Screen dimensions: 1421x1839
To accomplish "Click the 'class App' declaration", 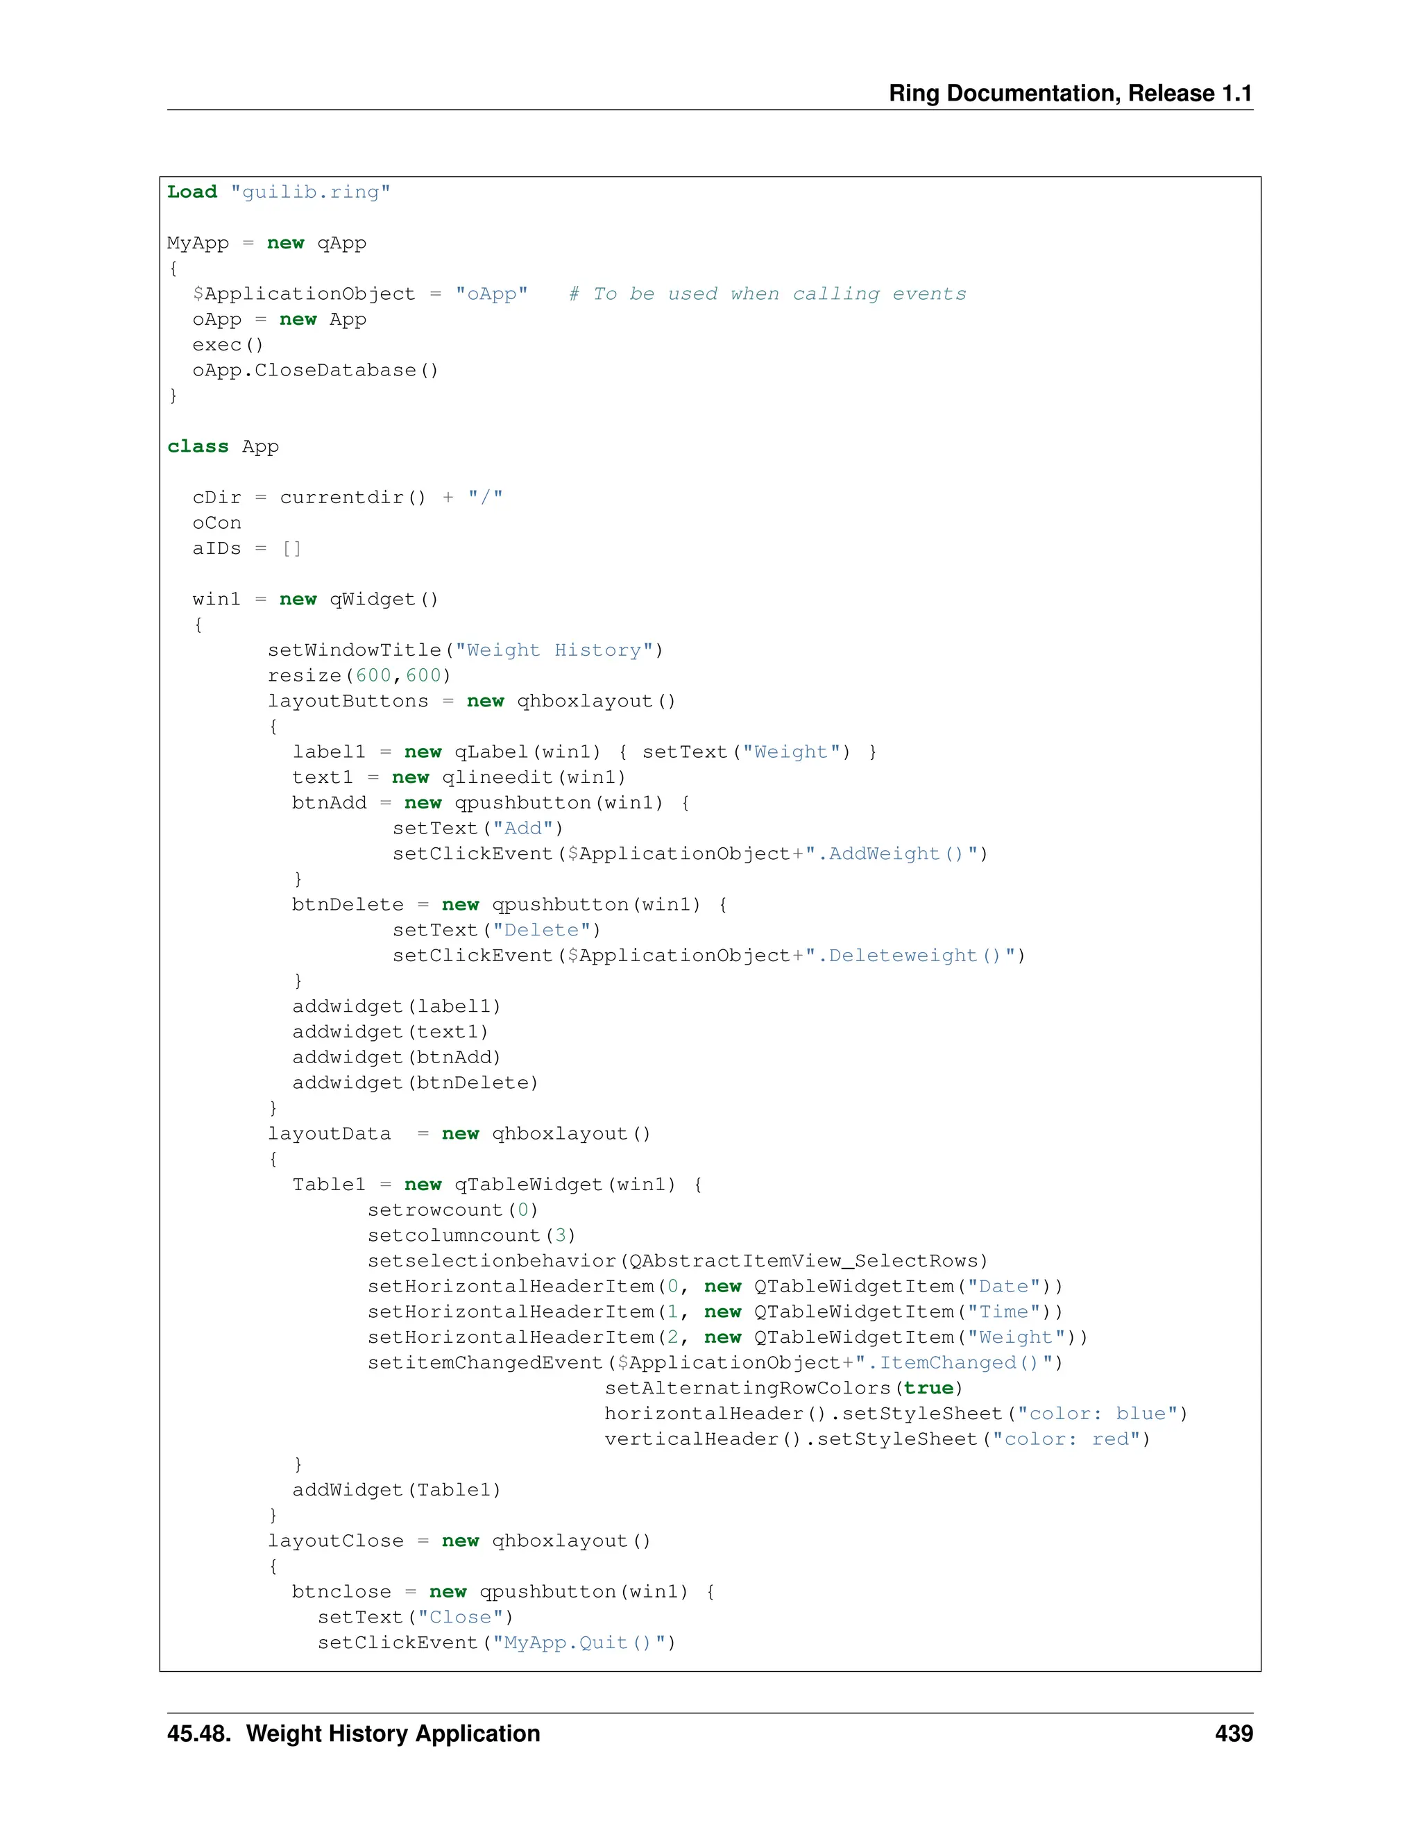I will tap(223, 446).
